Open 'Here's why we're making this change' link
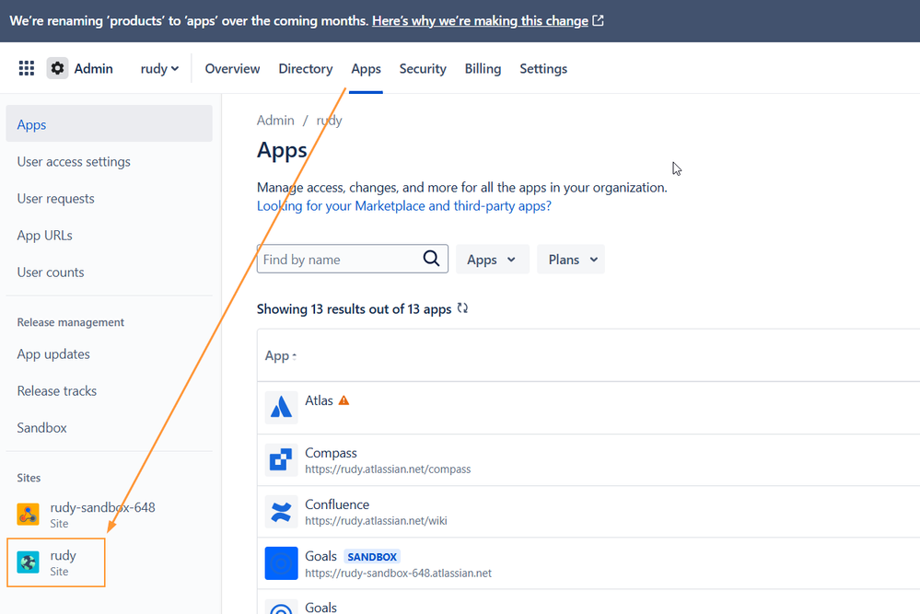The width and height of the screenshot is (920, 614). coord(480,20)
